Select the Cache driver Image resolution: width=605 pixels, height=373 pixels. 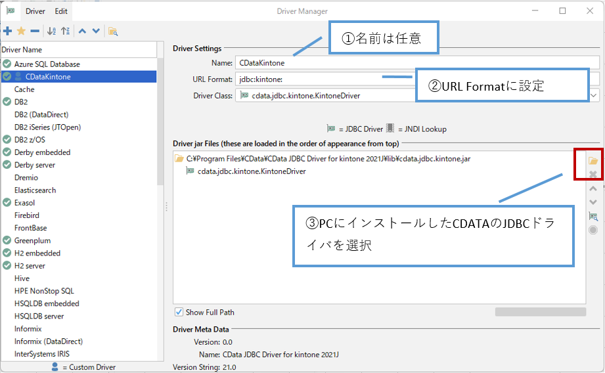pos(24,89)
